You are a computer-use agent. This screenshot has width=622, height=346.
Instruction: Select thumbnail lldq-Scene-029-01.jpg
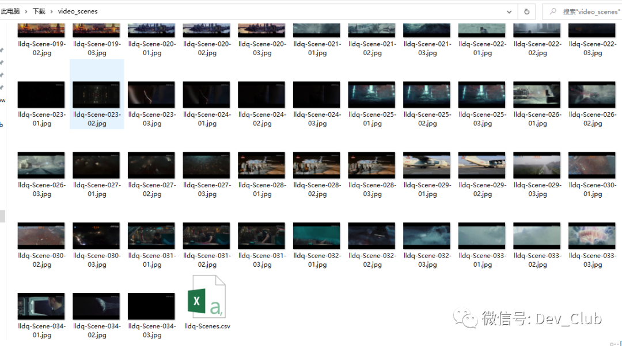coord(427,165)
